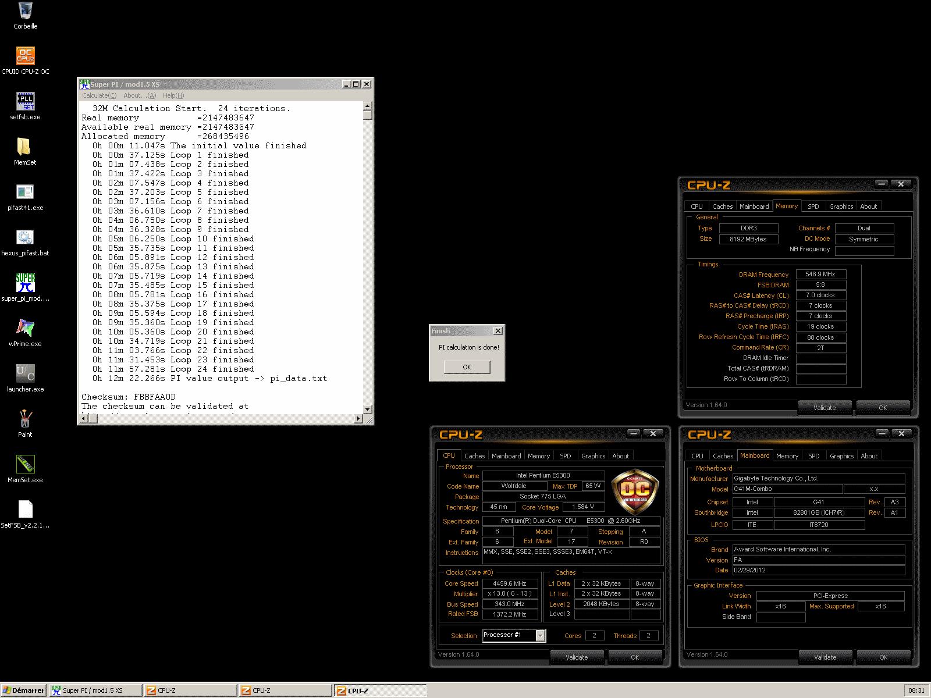Switch to the active third CPU-Z taskbar button
Screen dimensions: 931x698
(380, 690)
